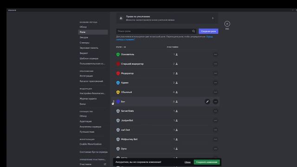
Task: Click the green shield icon of Основатель role
Action: (118, 55)
